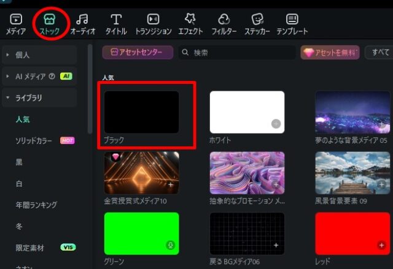Select the ホワイト solid thumbnail

247,112
